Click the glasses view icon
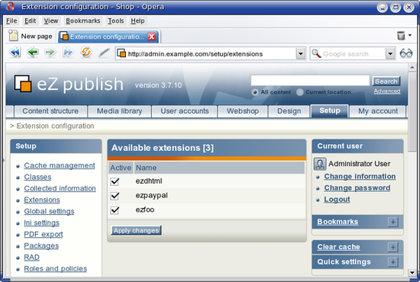Viewport: 420px width, 282px height. click(405, 53)
